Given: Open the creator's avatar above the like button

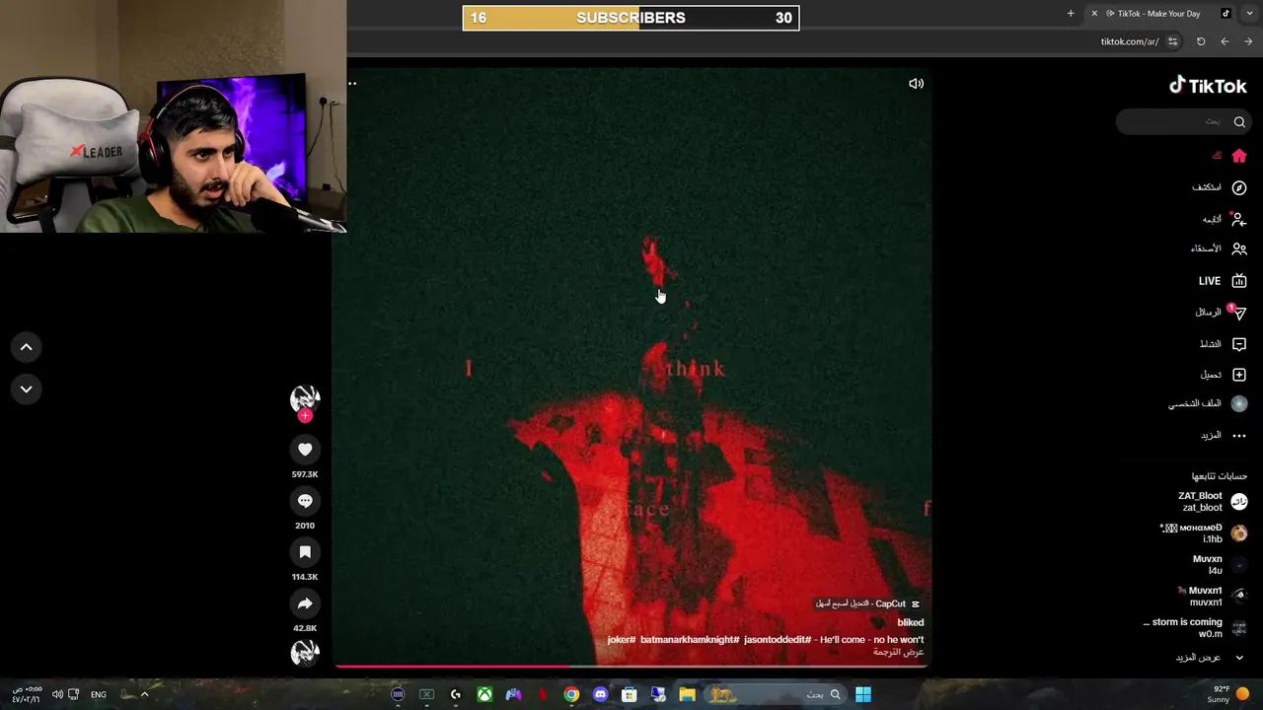Looking at the screenshot, I should (305, 398).
